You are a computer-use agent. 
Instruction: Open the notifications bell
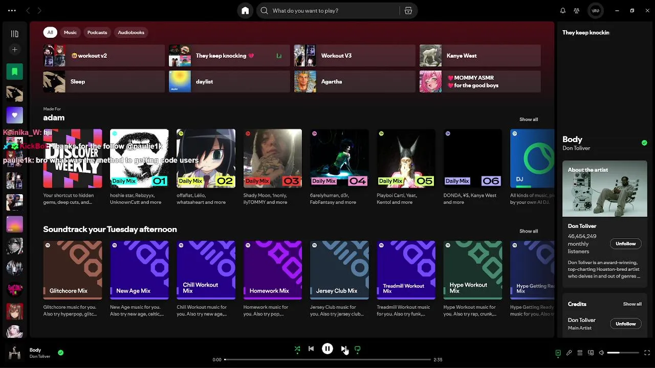coord(563,10)
